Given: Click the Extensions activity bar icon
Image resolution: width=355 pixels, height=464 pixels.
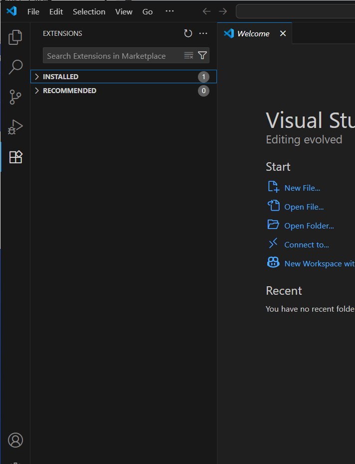Looking at the screenshot, I should click(15, 157).
